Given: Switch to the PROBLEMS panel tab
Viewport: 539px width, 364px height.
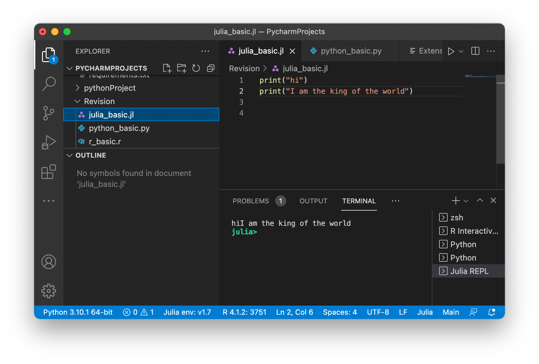Looking at the screenshot, I should pos(251,201).
